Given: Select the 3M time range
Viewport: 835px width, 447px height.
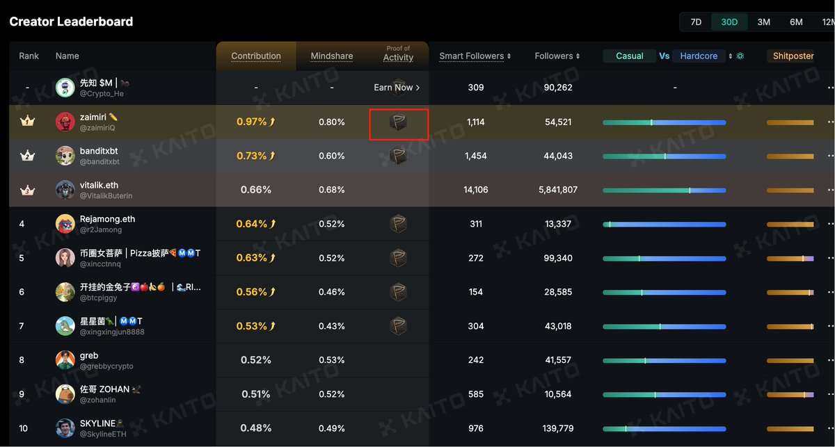Looking at the screenshot, I should pos(763,22).
